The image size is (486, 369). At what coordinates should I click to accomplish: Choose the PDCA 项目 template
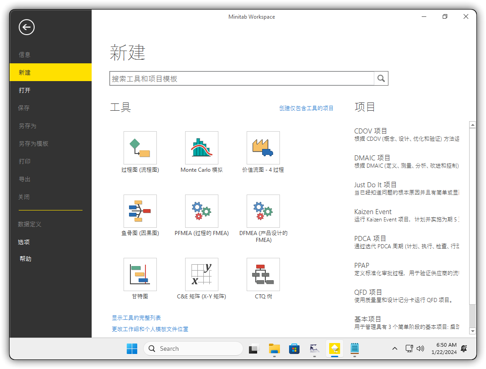click(x=407, y=242)
